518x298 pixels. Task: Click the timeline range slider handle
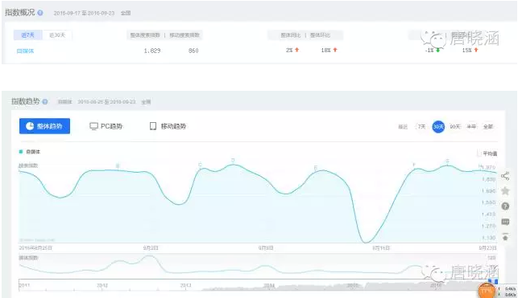point(493,282)
